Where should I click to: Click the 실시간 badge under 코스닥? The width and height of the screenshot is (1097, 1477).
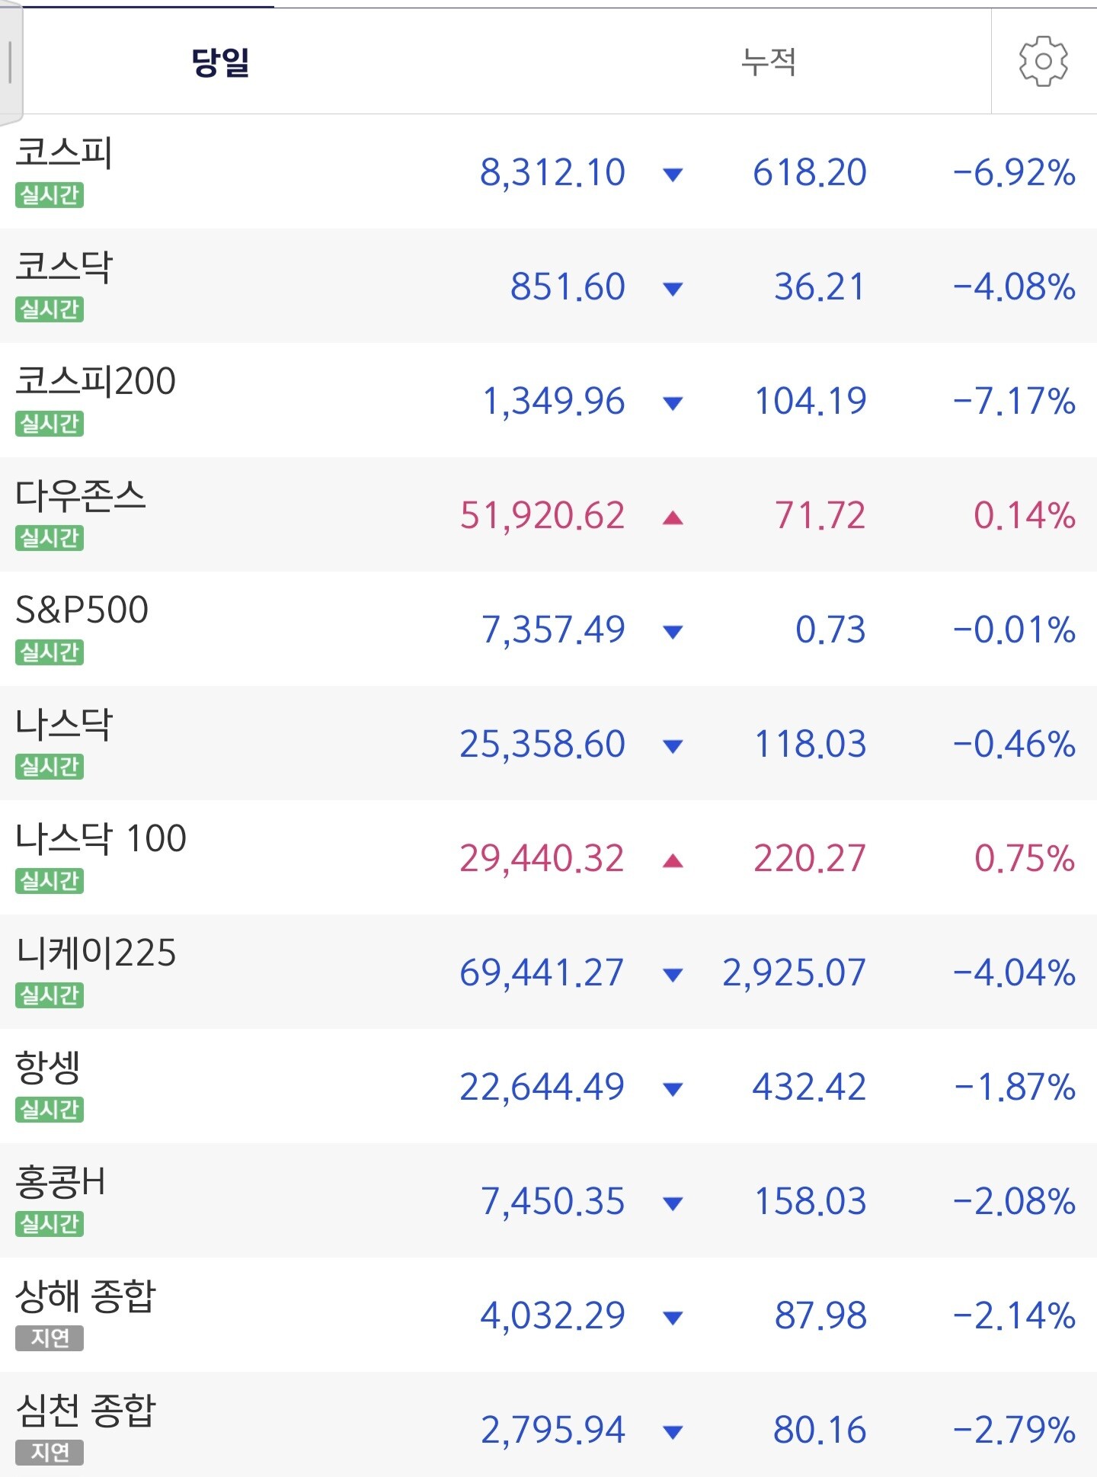point(50,309)
